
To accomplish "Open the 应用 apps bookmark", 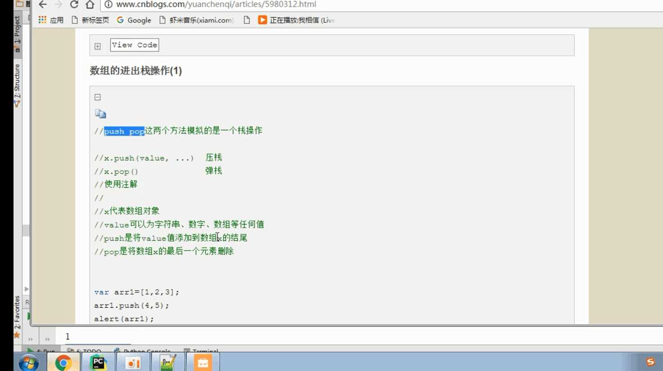I will (x=51, y=20).
